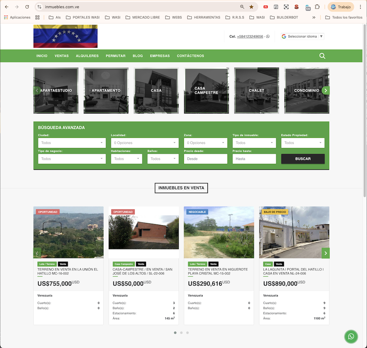Open the CONTÁCTENOS menu item
Viewport: 367px width, 348px height.
coord(190,56)
